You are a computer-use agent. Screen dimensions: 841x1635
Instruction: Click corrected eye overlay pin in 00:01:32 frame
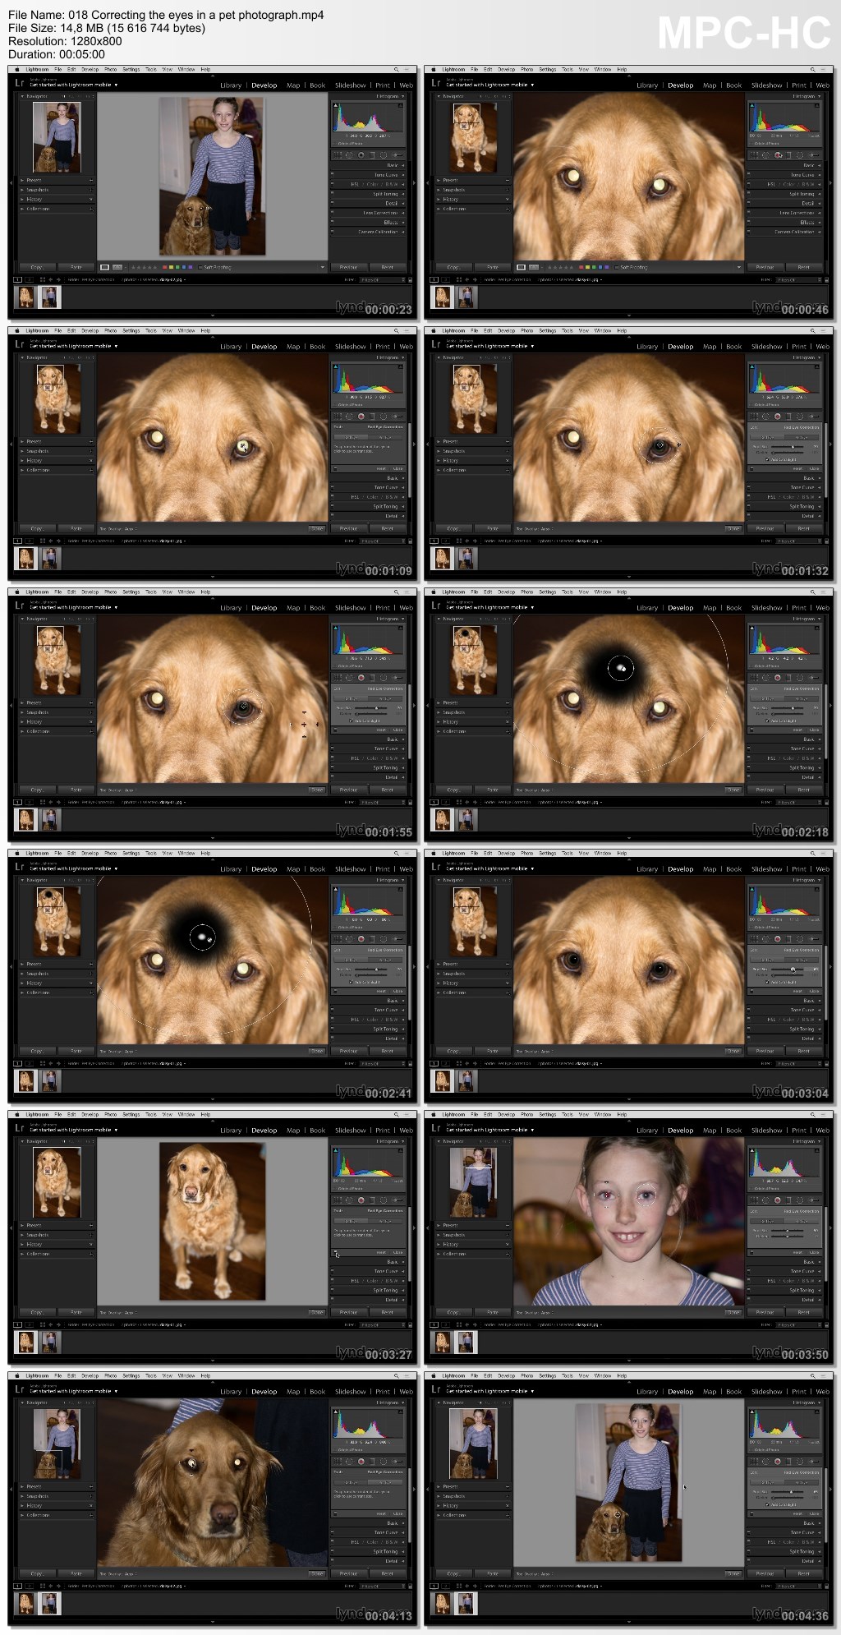click(659, 446)
